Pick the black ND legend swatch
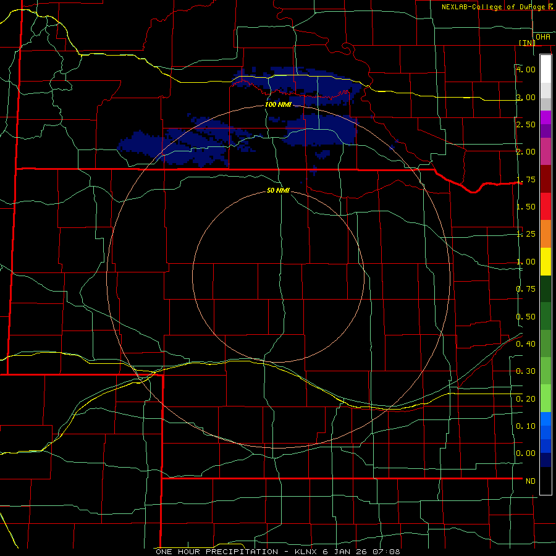556x556 pixels. pos(545,481)
